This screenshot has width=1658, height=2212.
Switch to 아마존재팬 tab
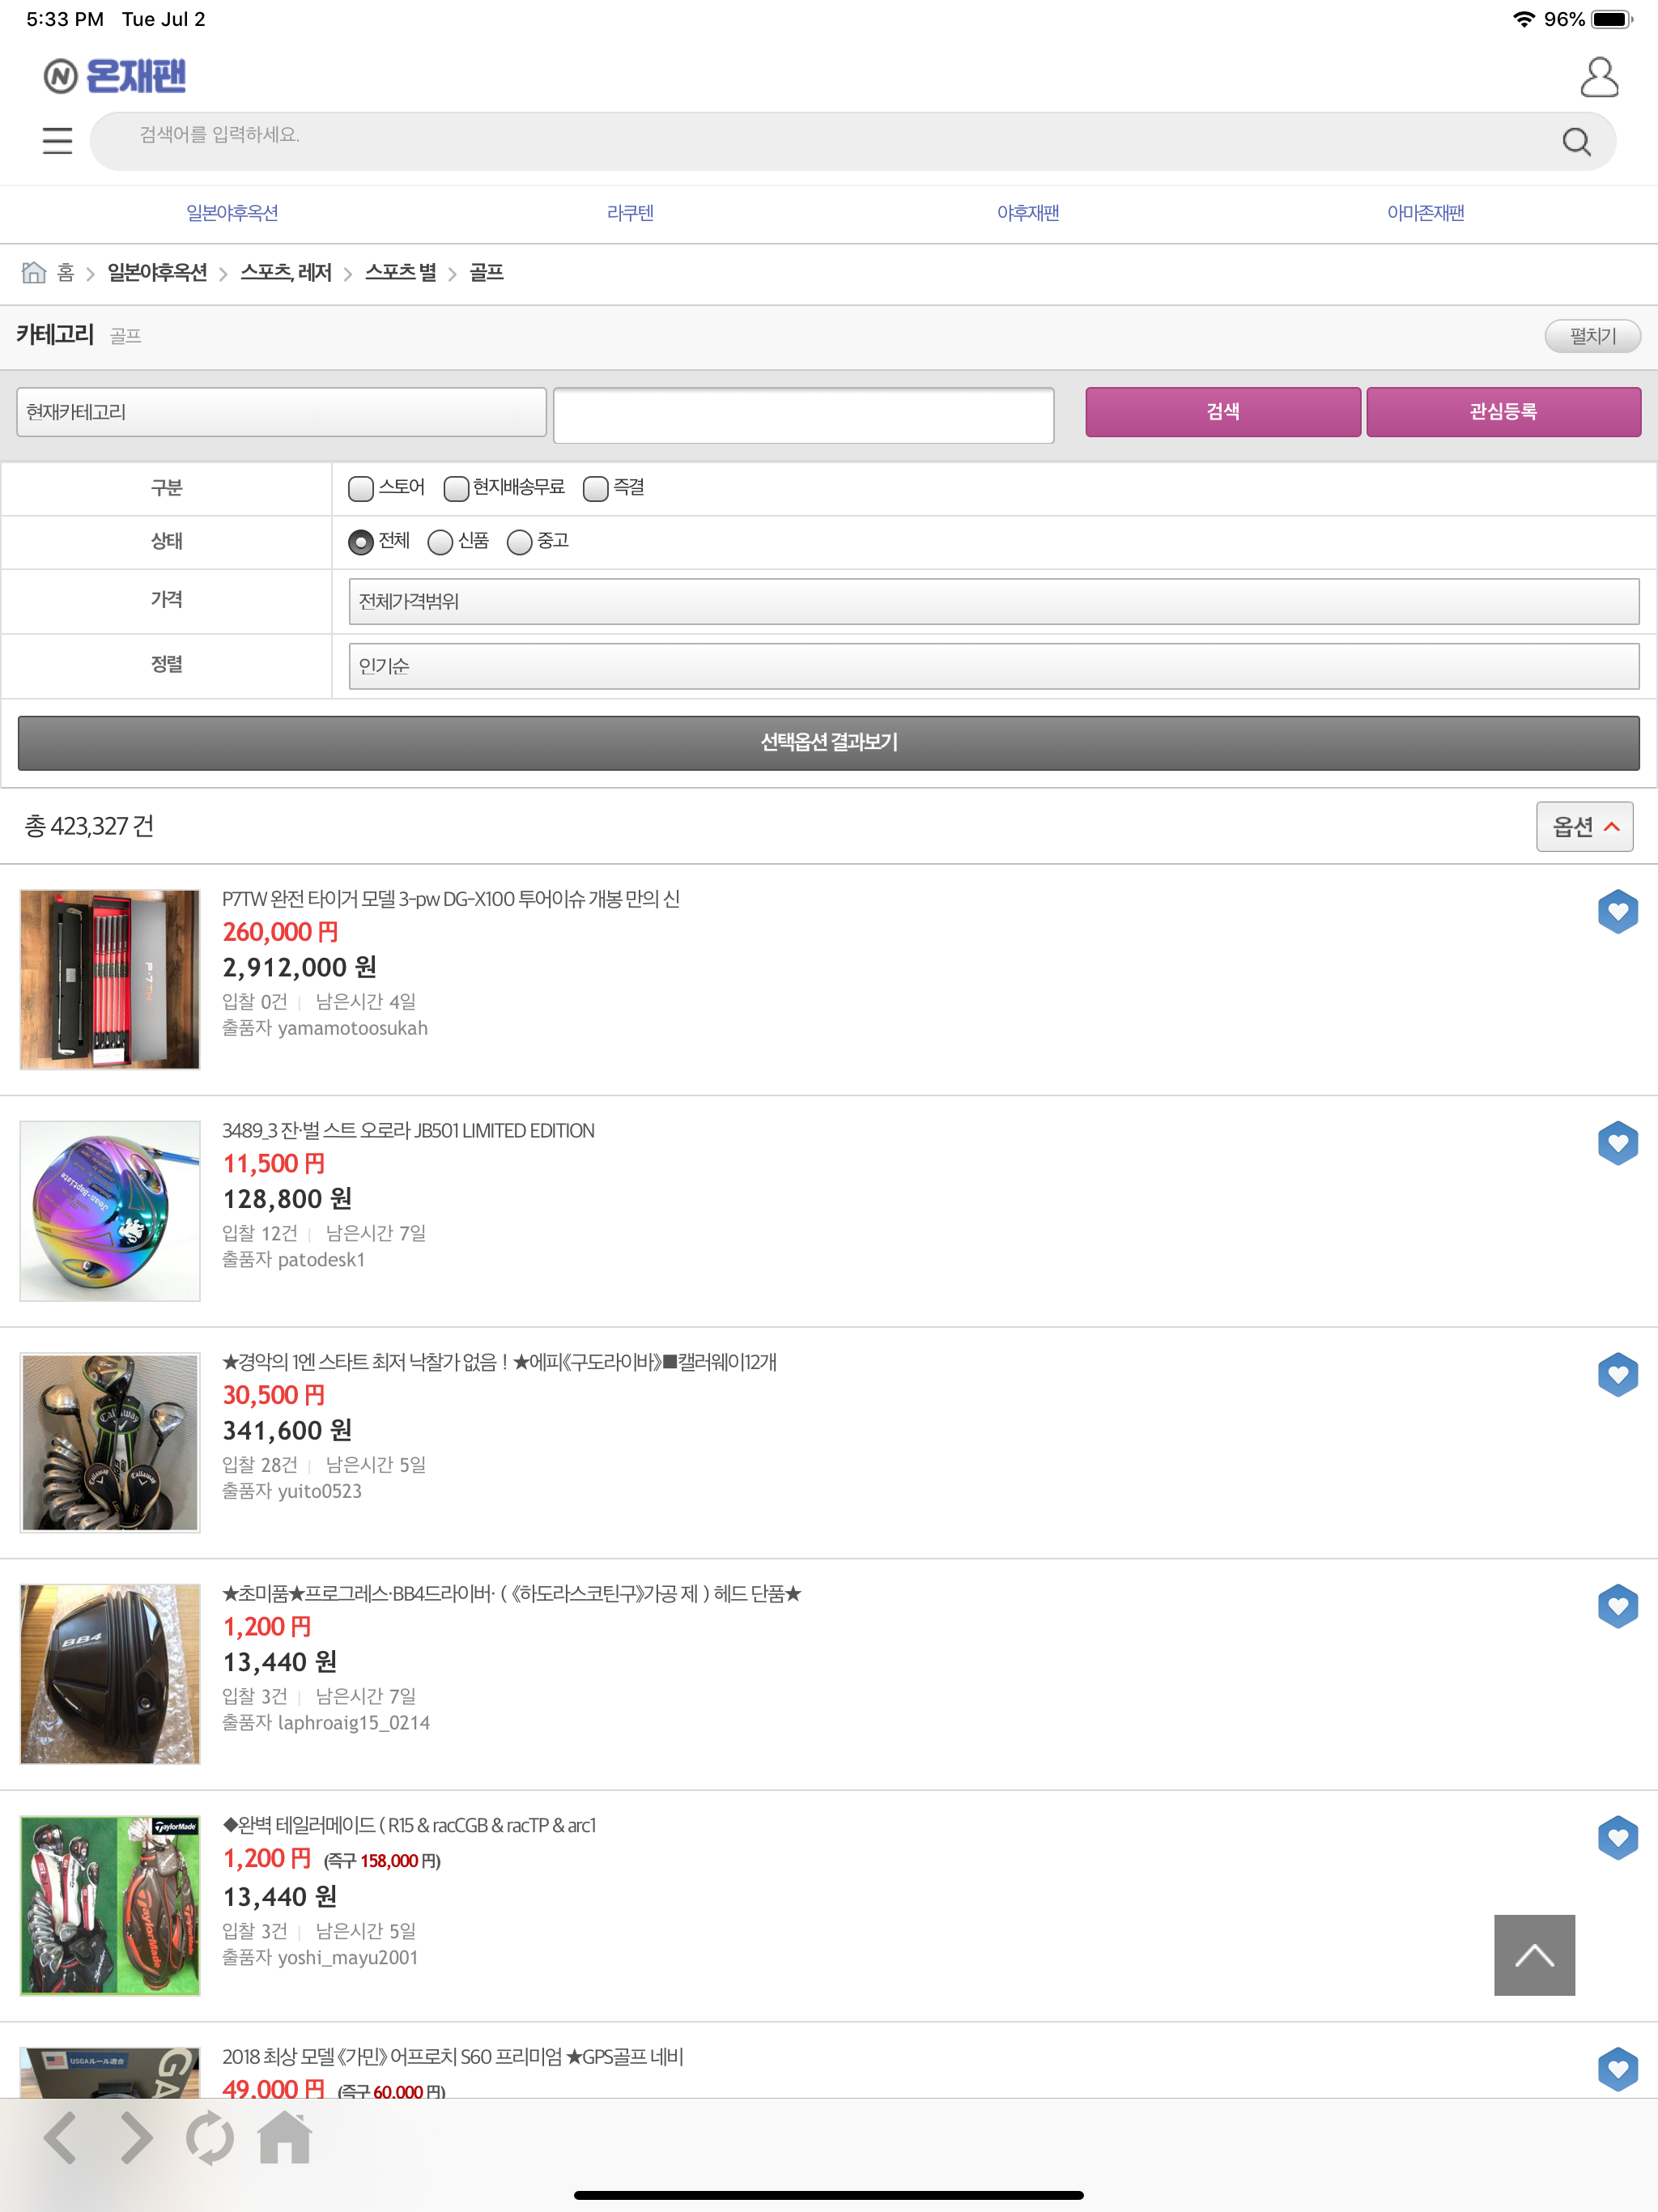tap(1425, 213)
